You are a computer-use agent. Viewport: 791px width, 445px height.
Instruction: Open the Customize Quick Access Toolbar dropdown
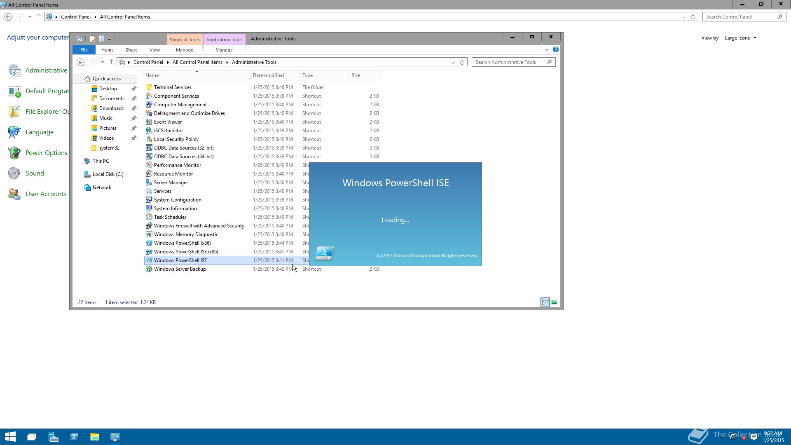tap(110, 39)
